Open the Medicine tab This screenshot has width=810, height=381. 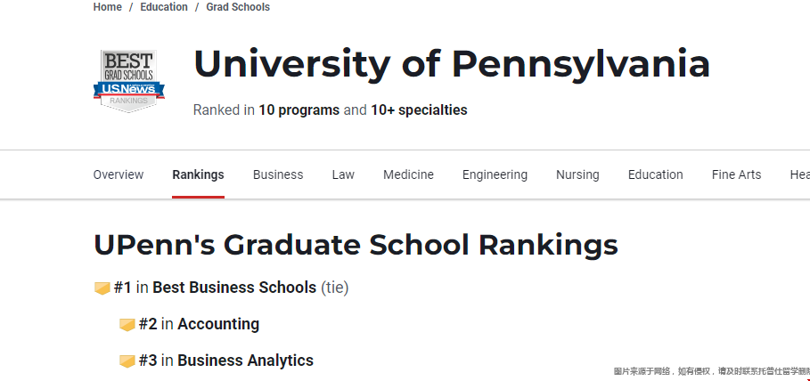click(x=409, y=175)
